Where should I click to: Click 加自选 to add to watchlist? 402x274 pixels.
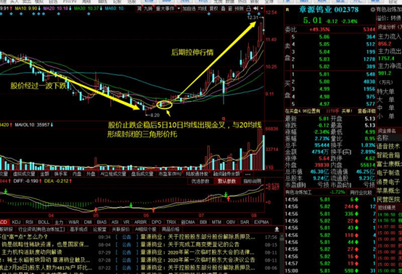click(x=189, y=9)
